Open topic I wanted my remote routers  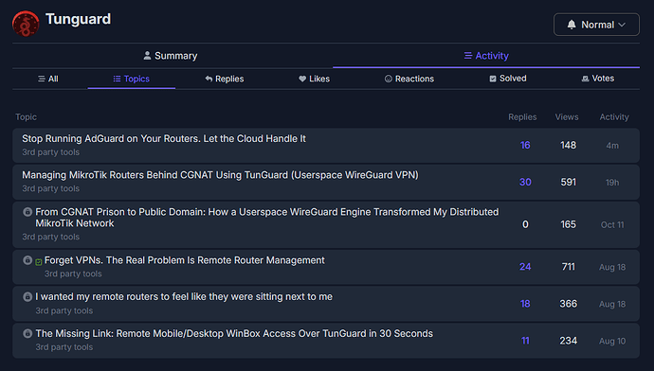tap(184, 296)
